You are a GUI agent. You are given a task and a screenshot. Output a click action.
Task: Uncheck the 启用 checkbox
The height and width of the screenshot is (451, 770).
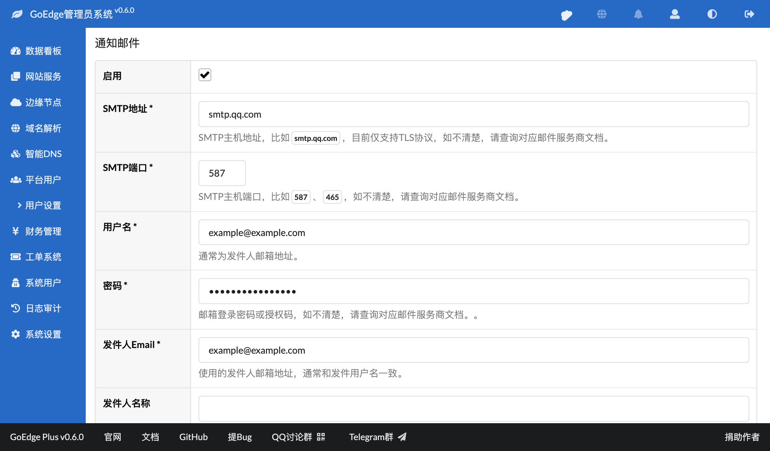205,75
